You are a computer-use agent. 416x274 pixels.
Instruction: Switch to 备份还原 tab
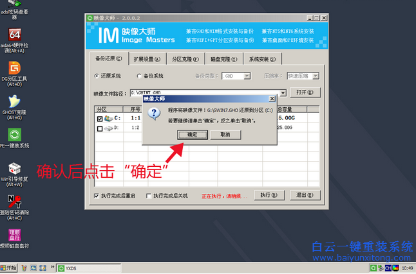109,58
